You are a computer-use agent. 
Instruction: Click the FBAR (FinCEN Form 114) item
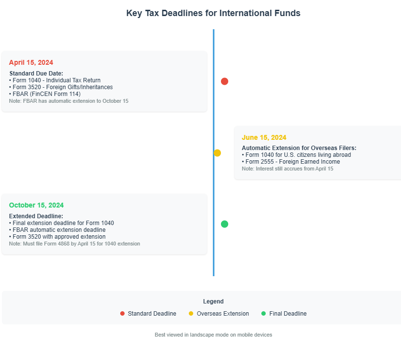[x=45, y=94]
